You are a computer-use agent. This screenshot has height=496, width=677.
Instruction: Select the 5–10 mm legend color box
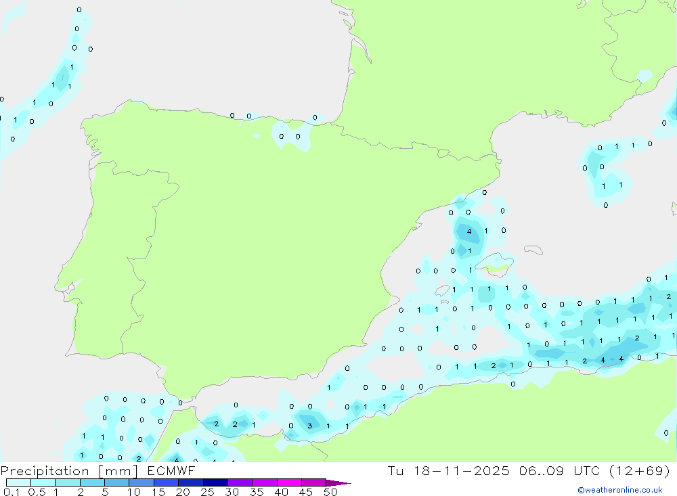pyautogui.click(x=116, y=482)
